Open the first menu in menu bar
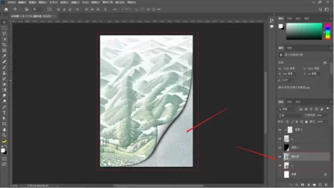Screen dimensions: 334x188 click(12, 3)
